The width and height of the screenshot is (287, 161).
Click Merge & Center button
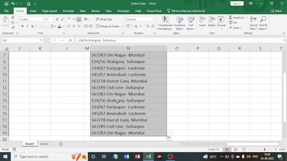click(108, 26)
